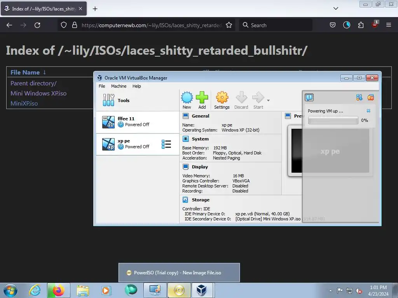This screenshot has height=298, width=398.
Task: Show hidden system tray icons arrow
Action: click(330, 291)
